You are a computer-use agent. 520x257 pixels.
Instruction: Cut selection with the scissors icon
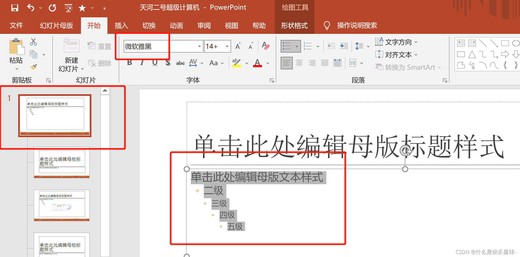tap(33, 42)
